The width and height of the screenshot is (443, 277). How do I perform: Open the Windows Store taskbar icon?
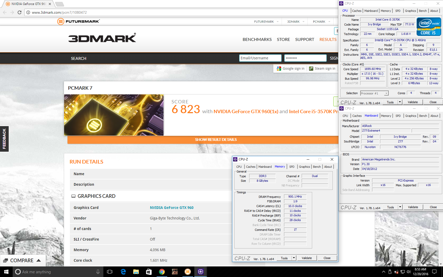coord(149,272)
